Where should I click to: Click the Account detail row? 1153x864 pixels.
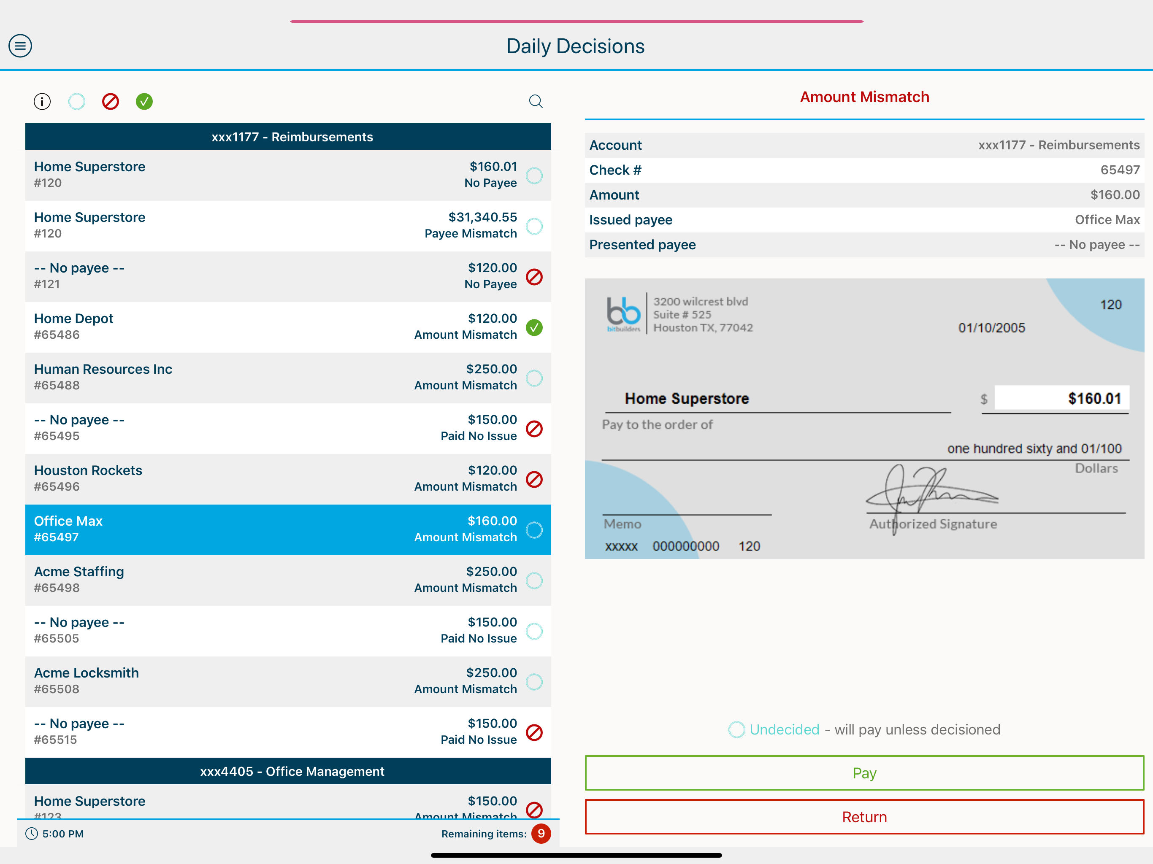click(x=864, y=145)
